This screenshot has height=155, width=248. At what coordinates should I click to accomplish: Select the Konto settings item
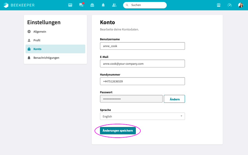point(37,49)
